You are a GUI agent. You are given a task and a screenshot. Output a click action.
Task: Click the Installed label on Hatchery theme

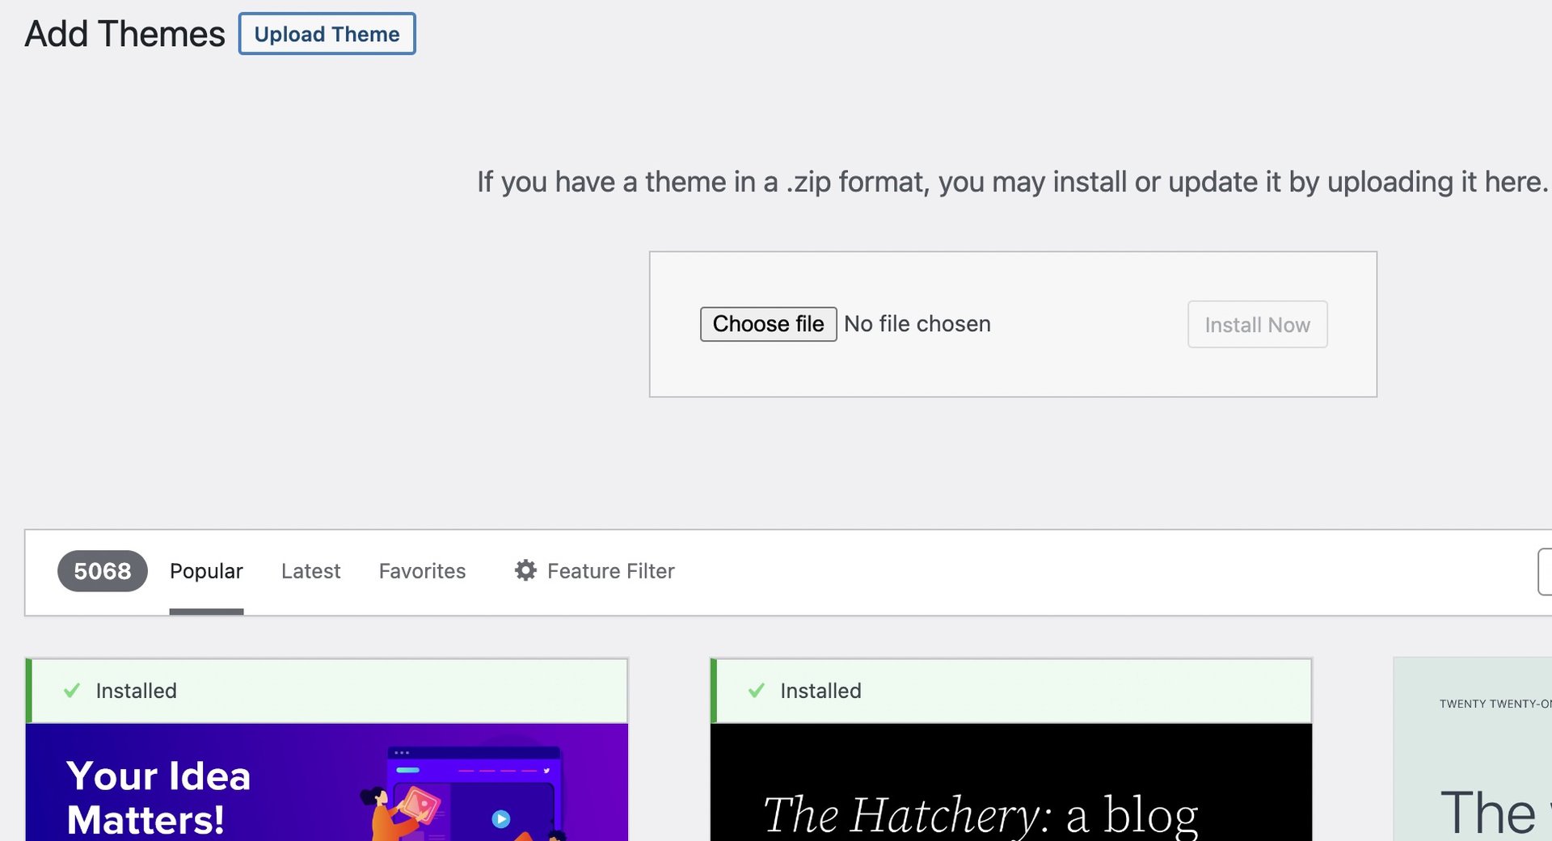click(x=820, y=691)
